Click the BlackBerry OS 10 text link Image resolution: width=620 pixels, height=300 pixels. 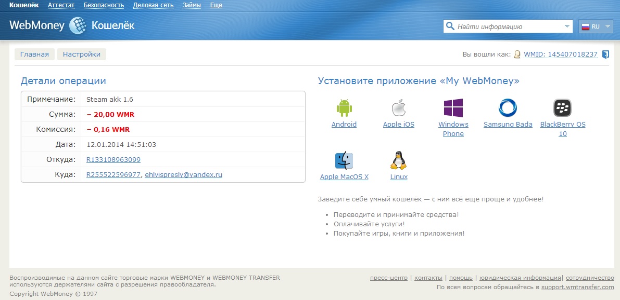563,129
